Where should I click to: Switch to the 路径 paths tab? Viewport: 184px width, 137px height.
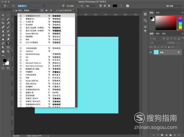pyautogui.click(x=164, y=34)
